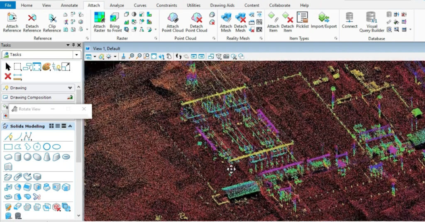Viewport: 425px width, 222px height.
Task: Select the Clip Reference tool
Action: coord(52,23)
